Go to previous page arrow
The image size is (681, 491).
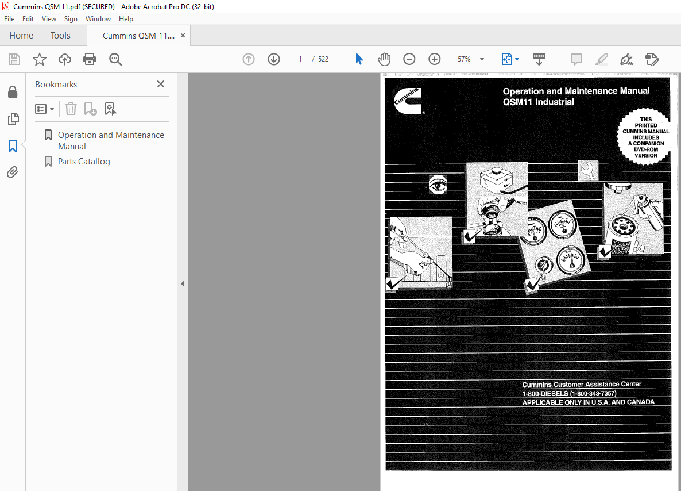(x=249, y=59)
